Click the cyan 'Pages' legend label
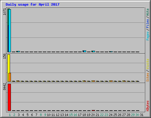The height and width of the screenshot is (118, 151). click(148, 36)
